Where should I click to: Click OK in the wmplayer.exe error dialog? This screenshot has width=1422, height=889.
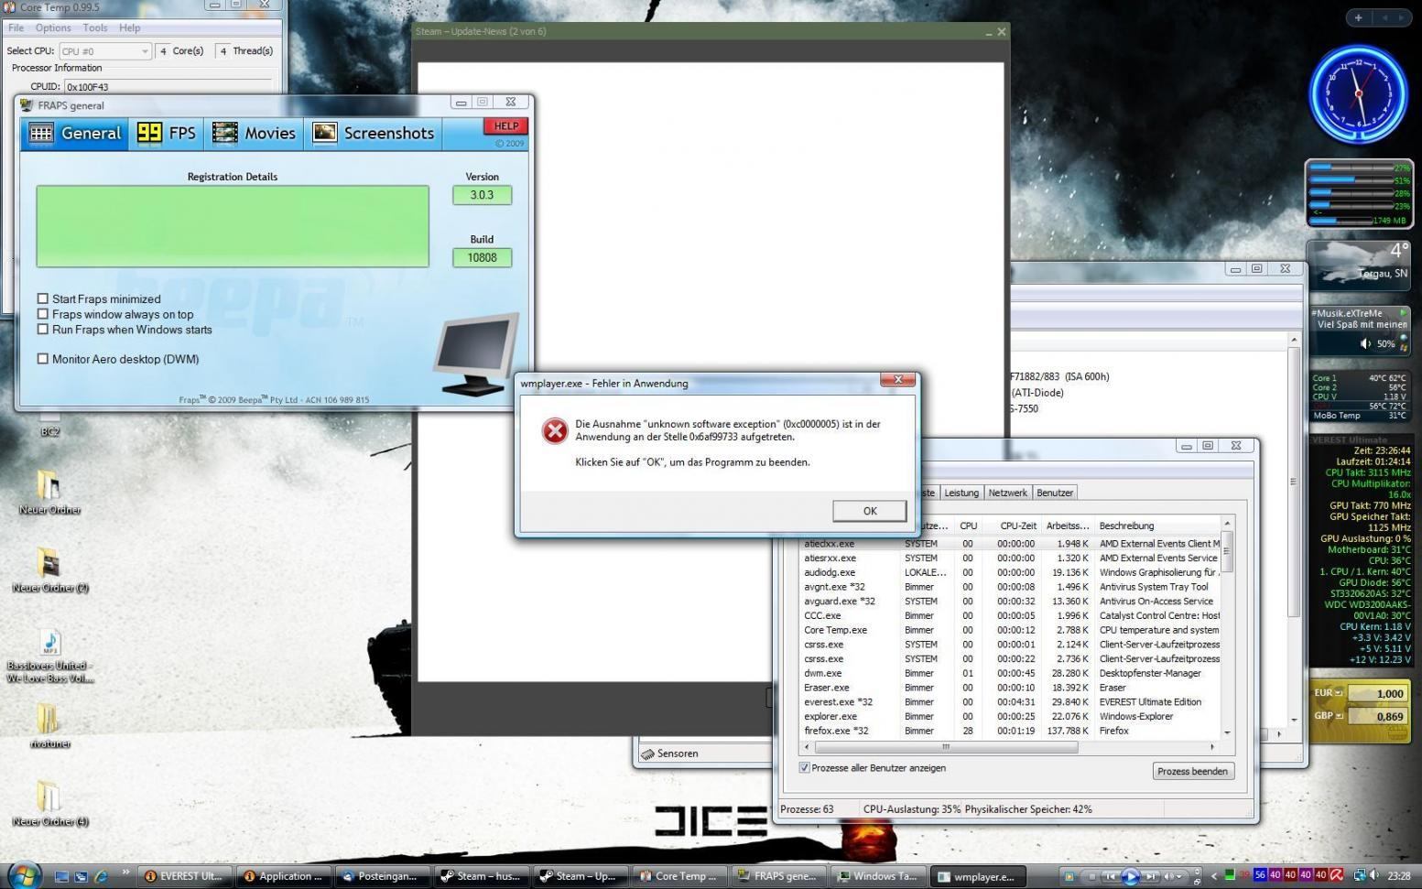[869, 511]
